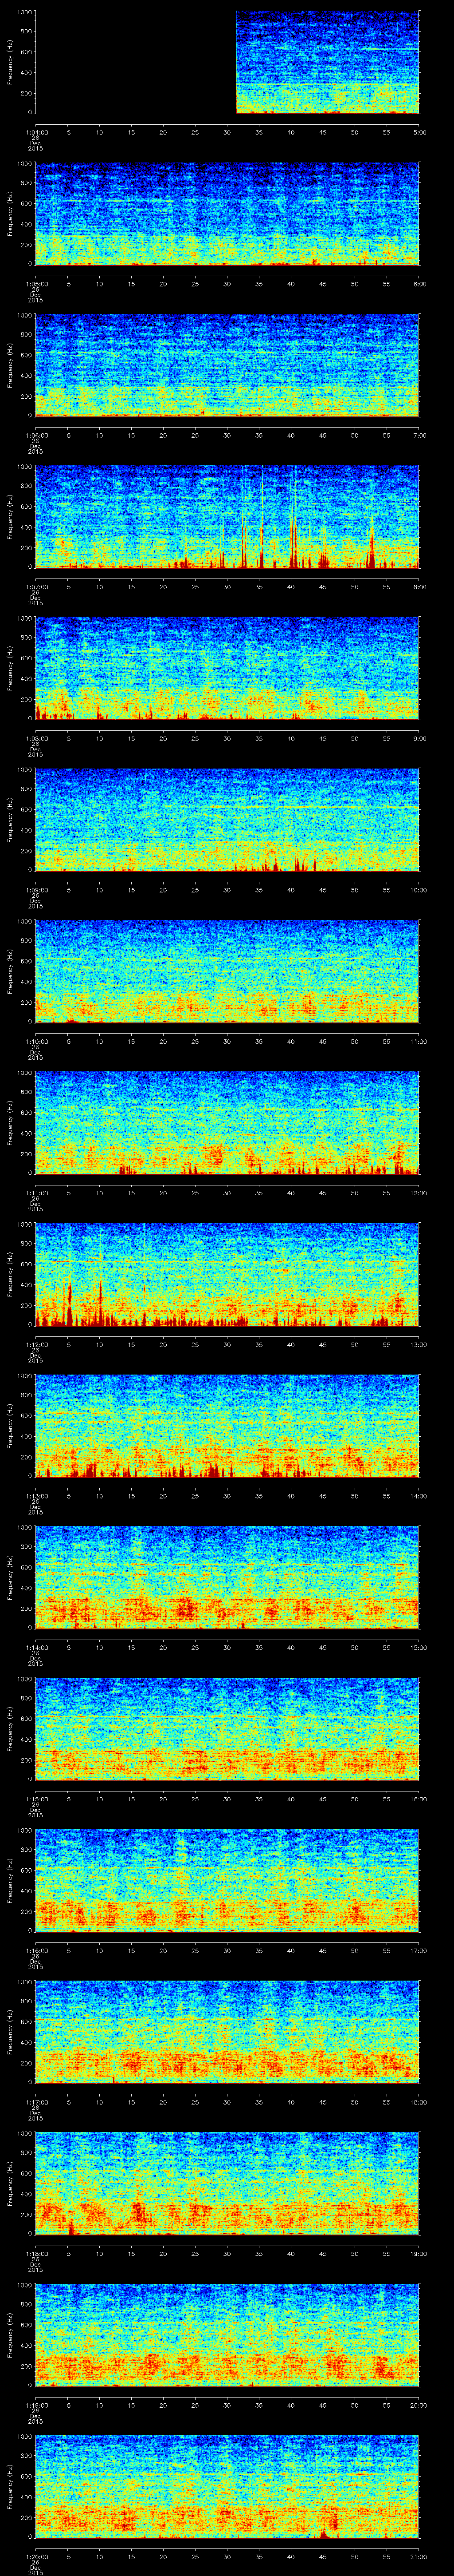Select the spectrogram beginning at 1:09:00
454x2576 pixels.
click(x=227, y=819)
